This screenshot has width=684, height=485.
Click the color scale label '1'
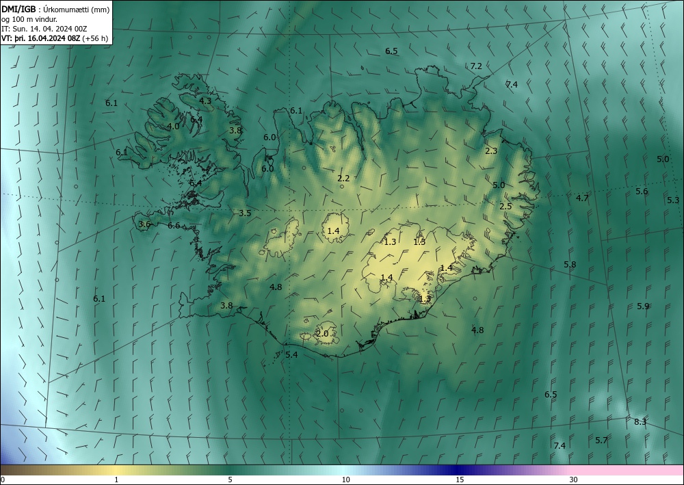coord(116,480)
